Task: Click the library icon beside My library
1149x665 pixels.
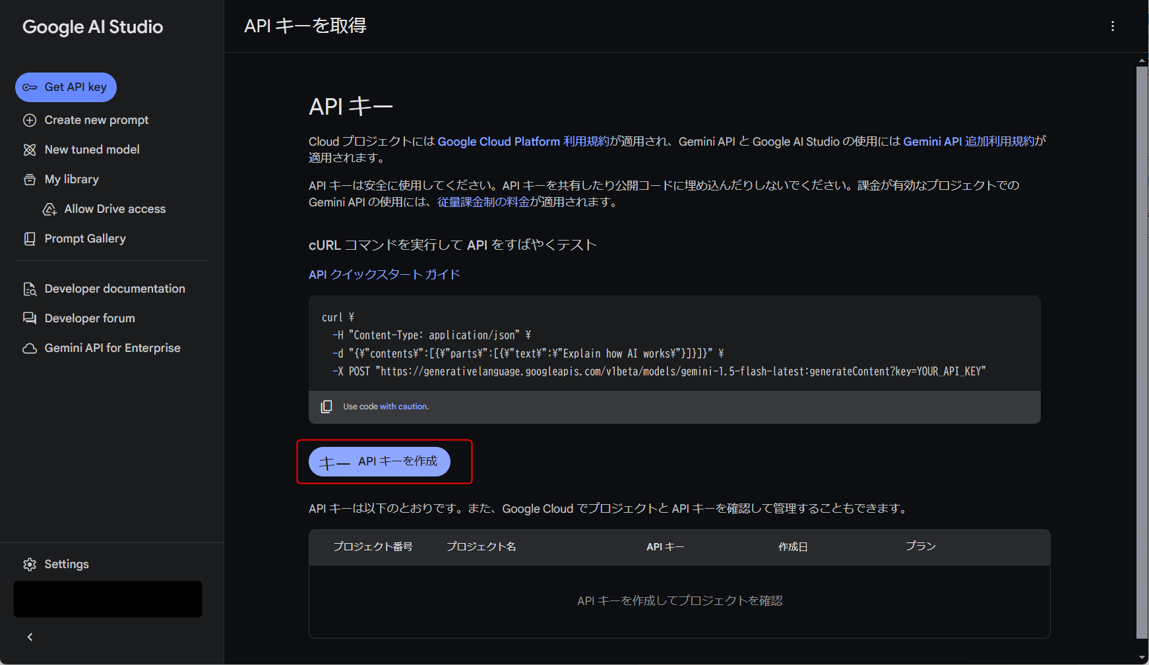Action: click(x=30, y=179)
